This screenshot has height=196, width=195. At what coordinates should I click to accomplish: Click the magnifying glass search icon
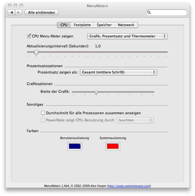[149, 12]
